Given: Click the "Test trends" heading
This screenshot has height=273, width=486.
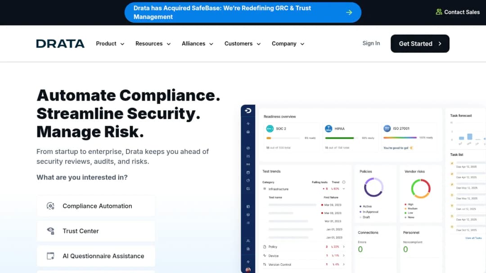Looking at the screenshot, I should pyautogui.click(x=271, y=171).
